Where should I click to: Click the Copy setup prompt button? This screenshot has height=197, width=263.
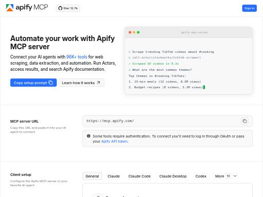click(33, 83)
